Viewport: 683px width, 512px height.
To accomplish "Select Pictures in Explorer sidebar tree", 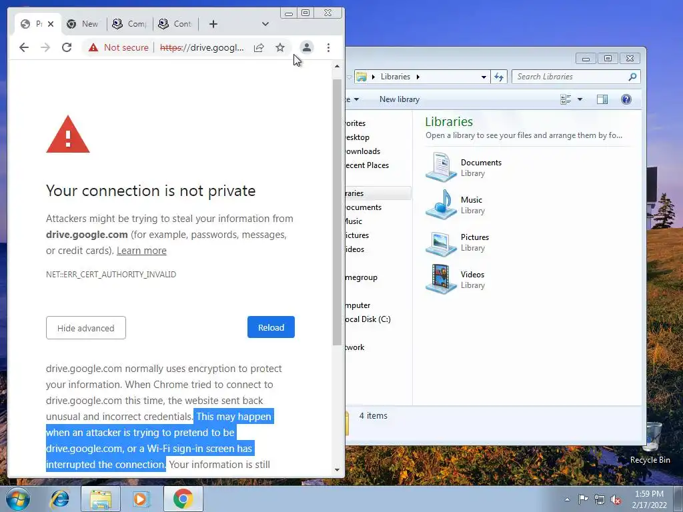I will tap(358, 235).
